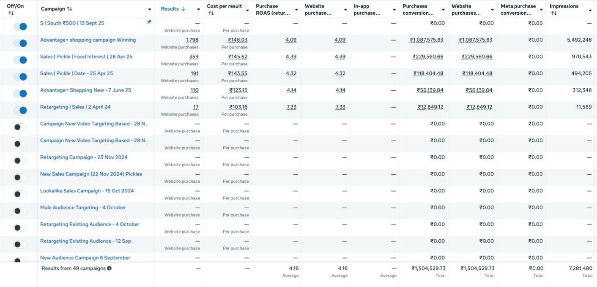Enable the Lookalike Sales Campaign toggle
Viewport: 597px width, 287px height.
(20, 194)
